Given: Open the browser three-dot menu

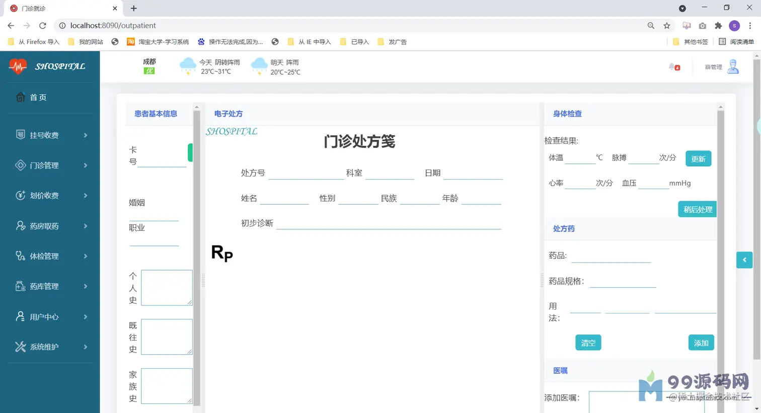Looking at the screenshot, I should tap(750, 26).
